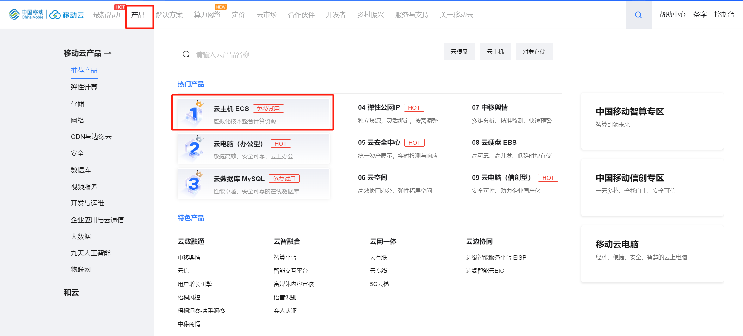Click the 对象存储 quick search tag
The height and width of the screenshot is (336, 743).
(534, 52)
